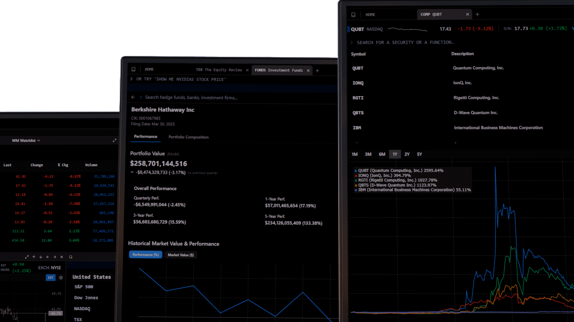
Task: Set chart range to 5Y
Action: (x=419, y=154)
